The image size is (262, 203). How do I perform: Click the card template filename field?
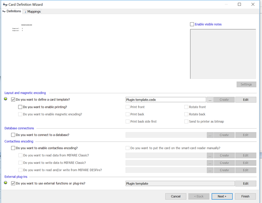click(x=165, y=100)
